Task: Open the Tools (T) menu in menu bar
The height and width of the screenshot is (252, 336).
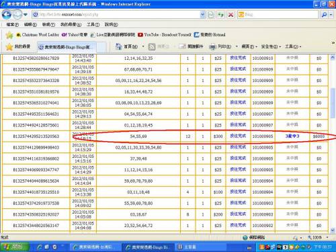Action: [93, 24]
